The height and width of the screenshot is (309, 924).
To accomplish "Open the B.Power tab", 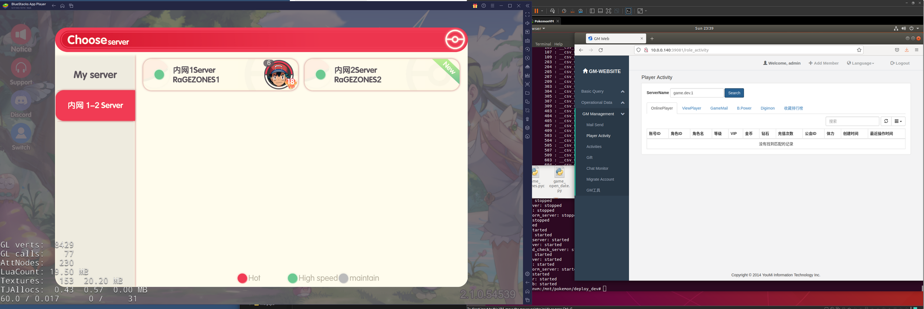I will (x=744, y=108).
